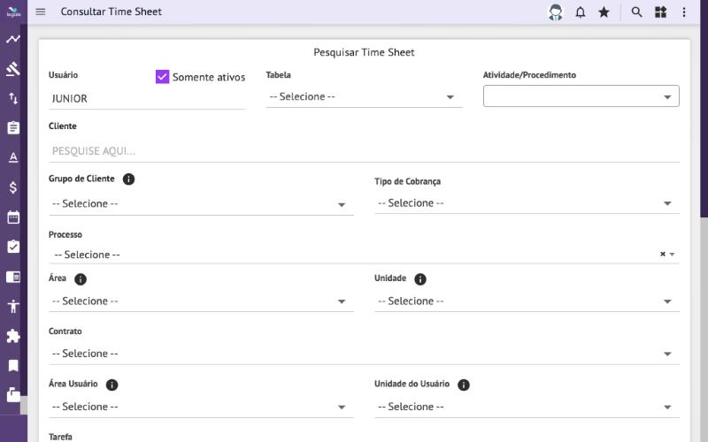Image resolution: width=708 pixels, height=442 pixels.
Task: Open the puzzle piece sidebar icon
Action: coord(13,336)
